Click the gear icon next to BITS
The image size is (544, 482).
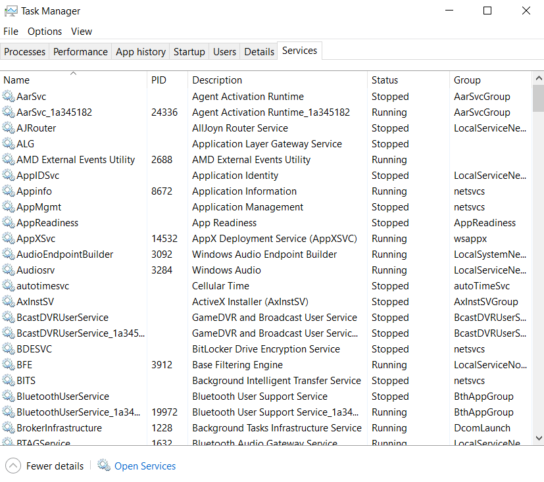tap(9, 381)
